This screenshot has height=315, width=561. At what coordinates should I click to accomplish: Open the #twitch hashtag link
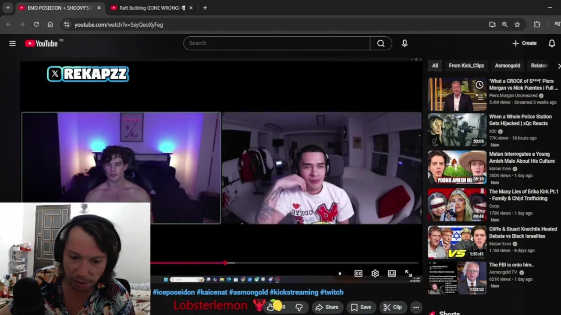(x=332, y=292)
